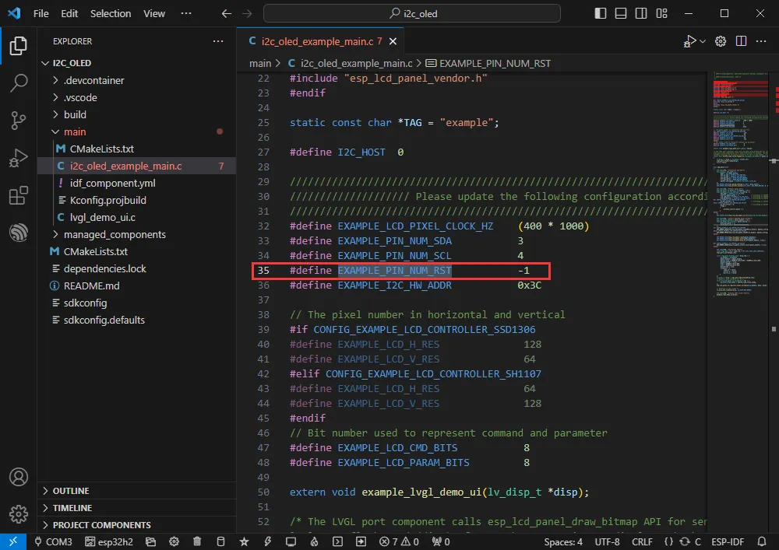Split the editor to the right

click(x=741, y=41)
